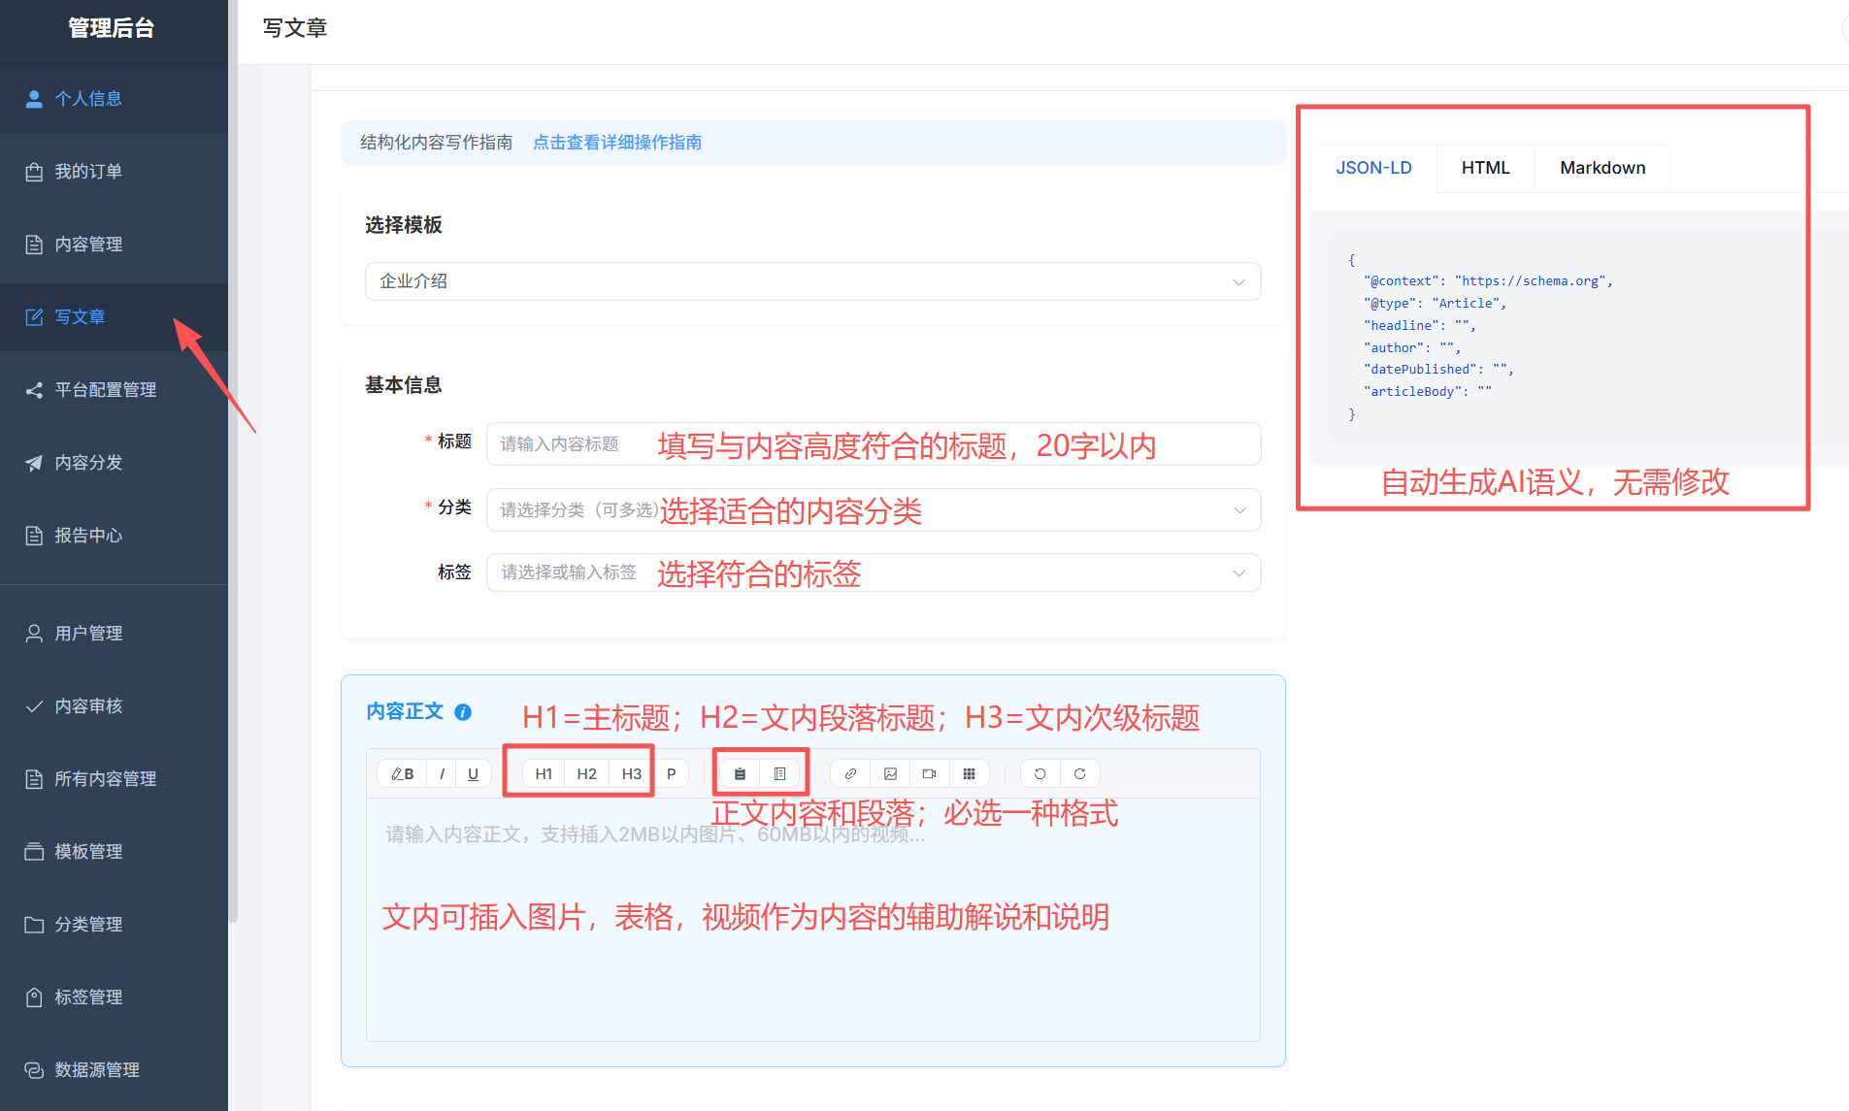Viewport: 1849px width, 1111px height.
Task: Click the 标题 input field
Action: tap(873, 443)
